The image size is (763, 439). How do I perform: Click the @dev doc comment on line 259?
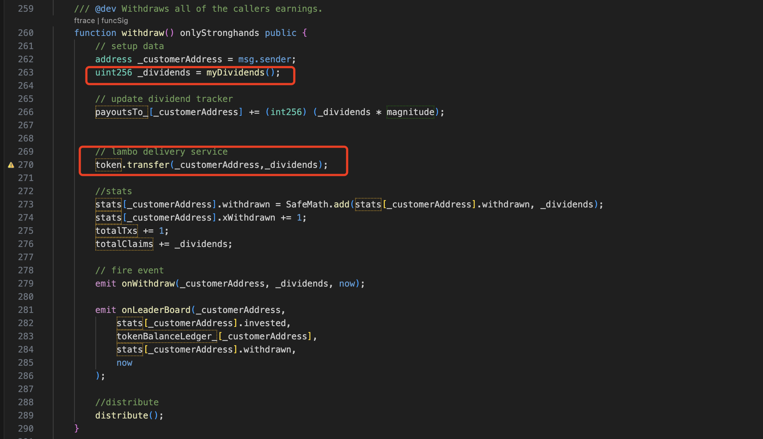click(198, 9)
